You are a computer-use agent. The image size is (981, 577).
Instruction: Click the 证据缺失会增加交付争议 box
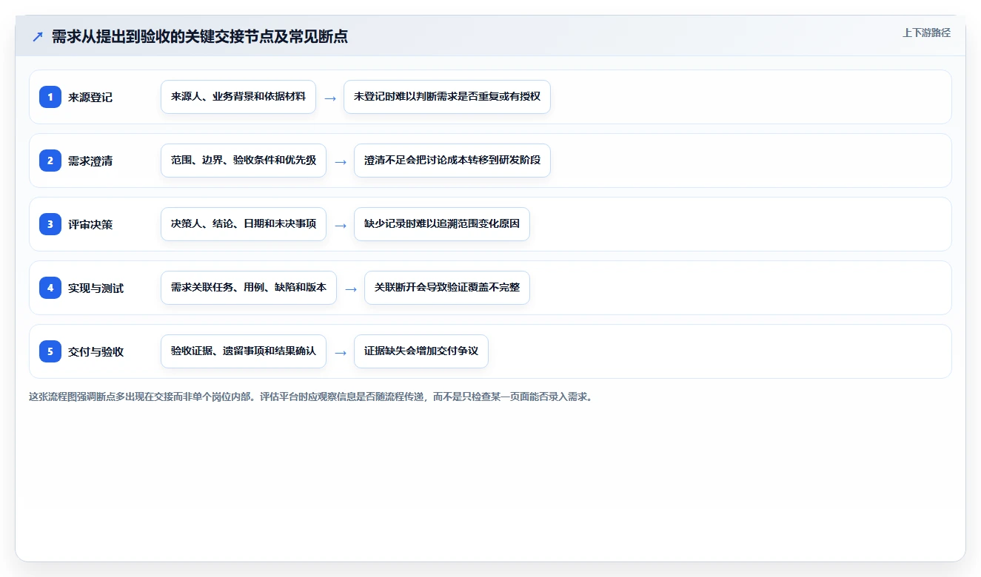[421, 351]
